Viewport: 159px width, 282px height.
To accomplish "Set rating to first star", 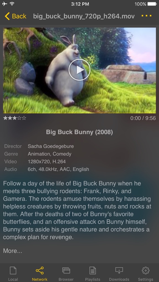I will 6,118.
